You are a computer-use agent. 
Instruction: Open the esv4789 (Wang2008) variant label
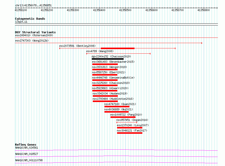[x=100, y=51]
